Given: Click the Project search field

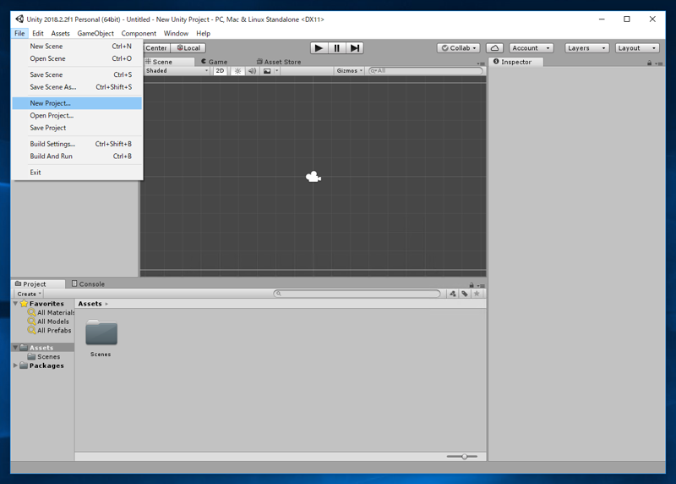Looking at the screenshot, I should [x=357, y=294].
